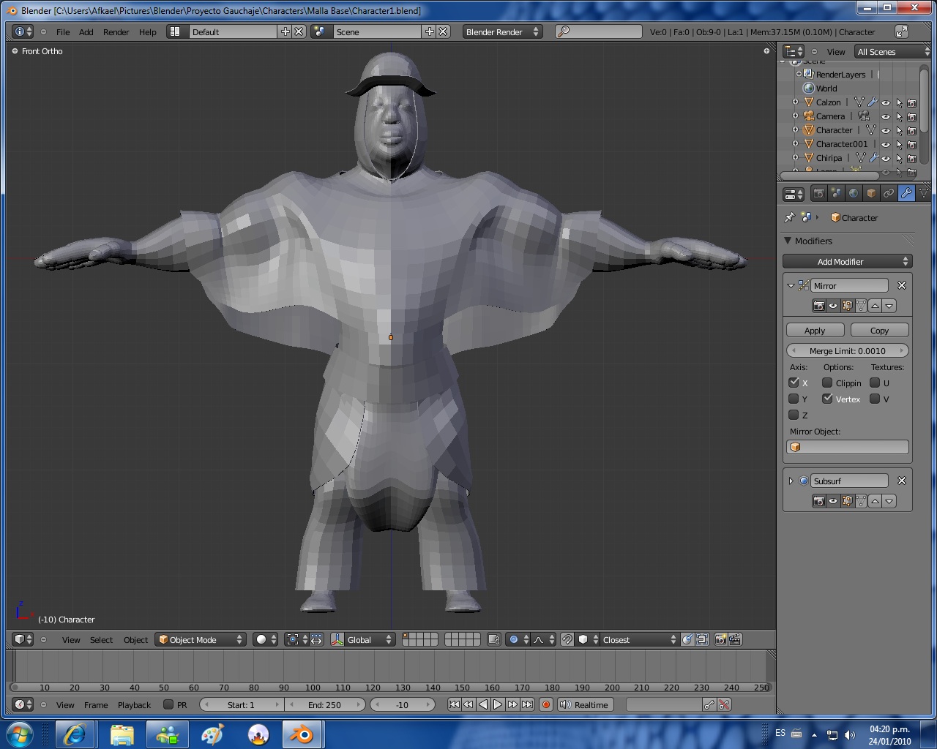Enable the Clipping checkbox in Mirror modifier
Screen dimensions: 937x749
click(827, 383)
